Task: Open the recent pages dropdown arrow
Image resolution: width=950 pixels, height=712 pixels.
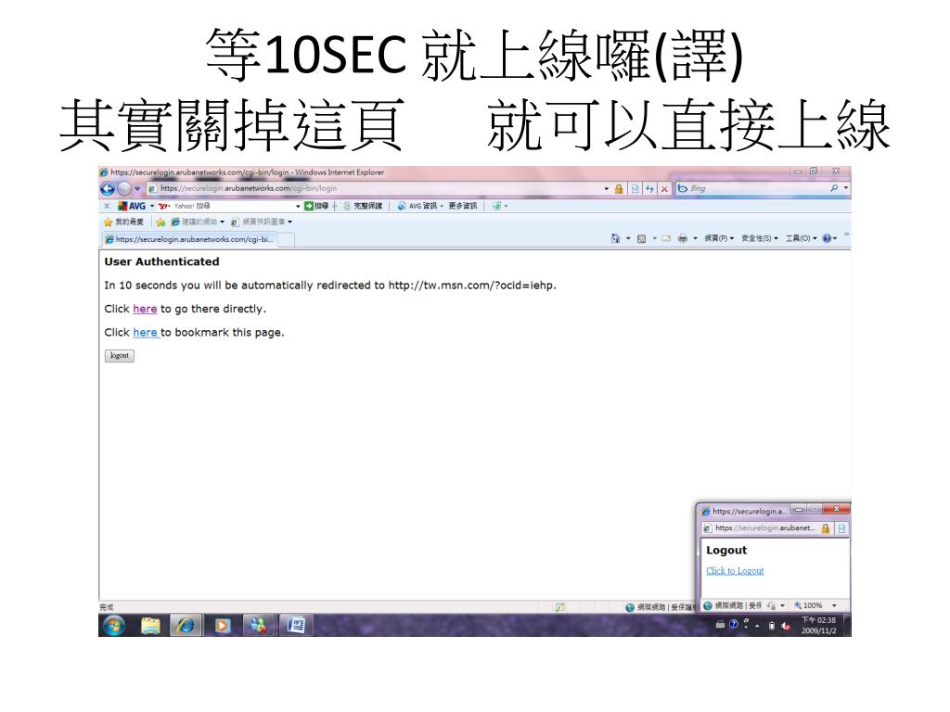Action: [137, 189]
